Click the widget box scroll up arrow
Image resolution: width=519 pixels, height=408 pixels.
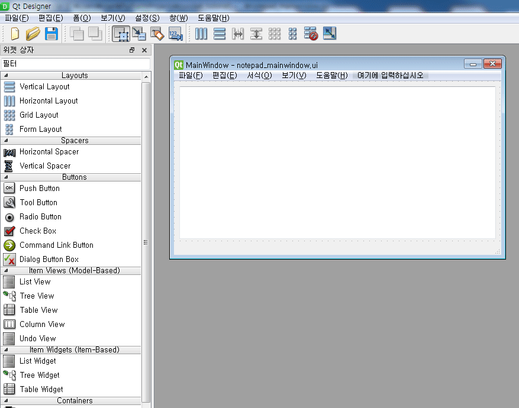pos(146,77)
